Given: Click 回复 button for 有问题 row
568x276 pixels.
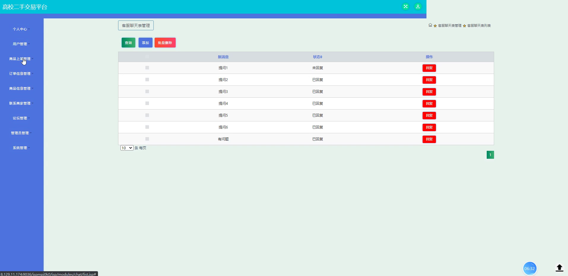Looking at the screenshot, I should tap(429, 139).
